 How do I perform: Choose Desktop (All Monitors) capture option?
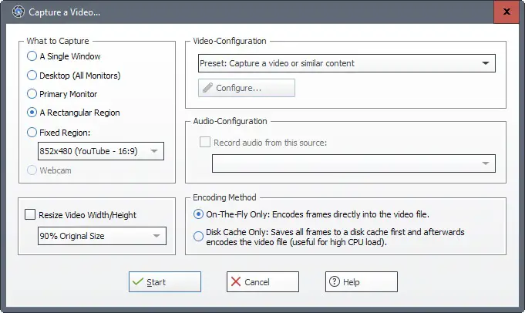(x=32, y=76)
